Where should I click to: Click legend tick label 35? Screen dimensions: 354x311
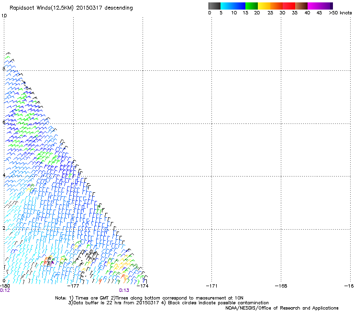coord(295,13)
